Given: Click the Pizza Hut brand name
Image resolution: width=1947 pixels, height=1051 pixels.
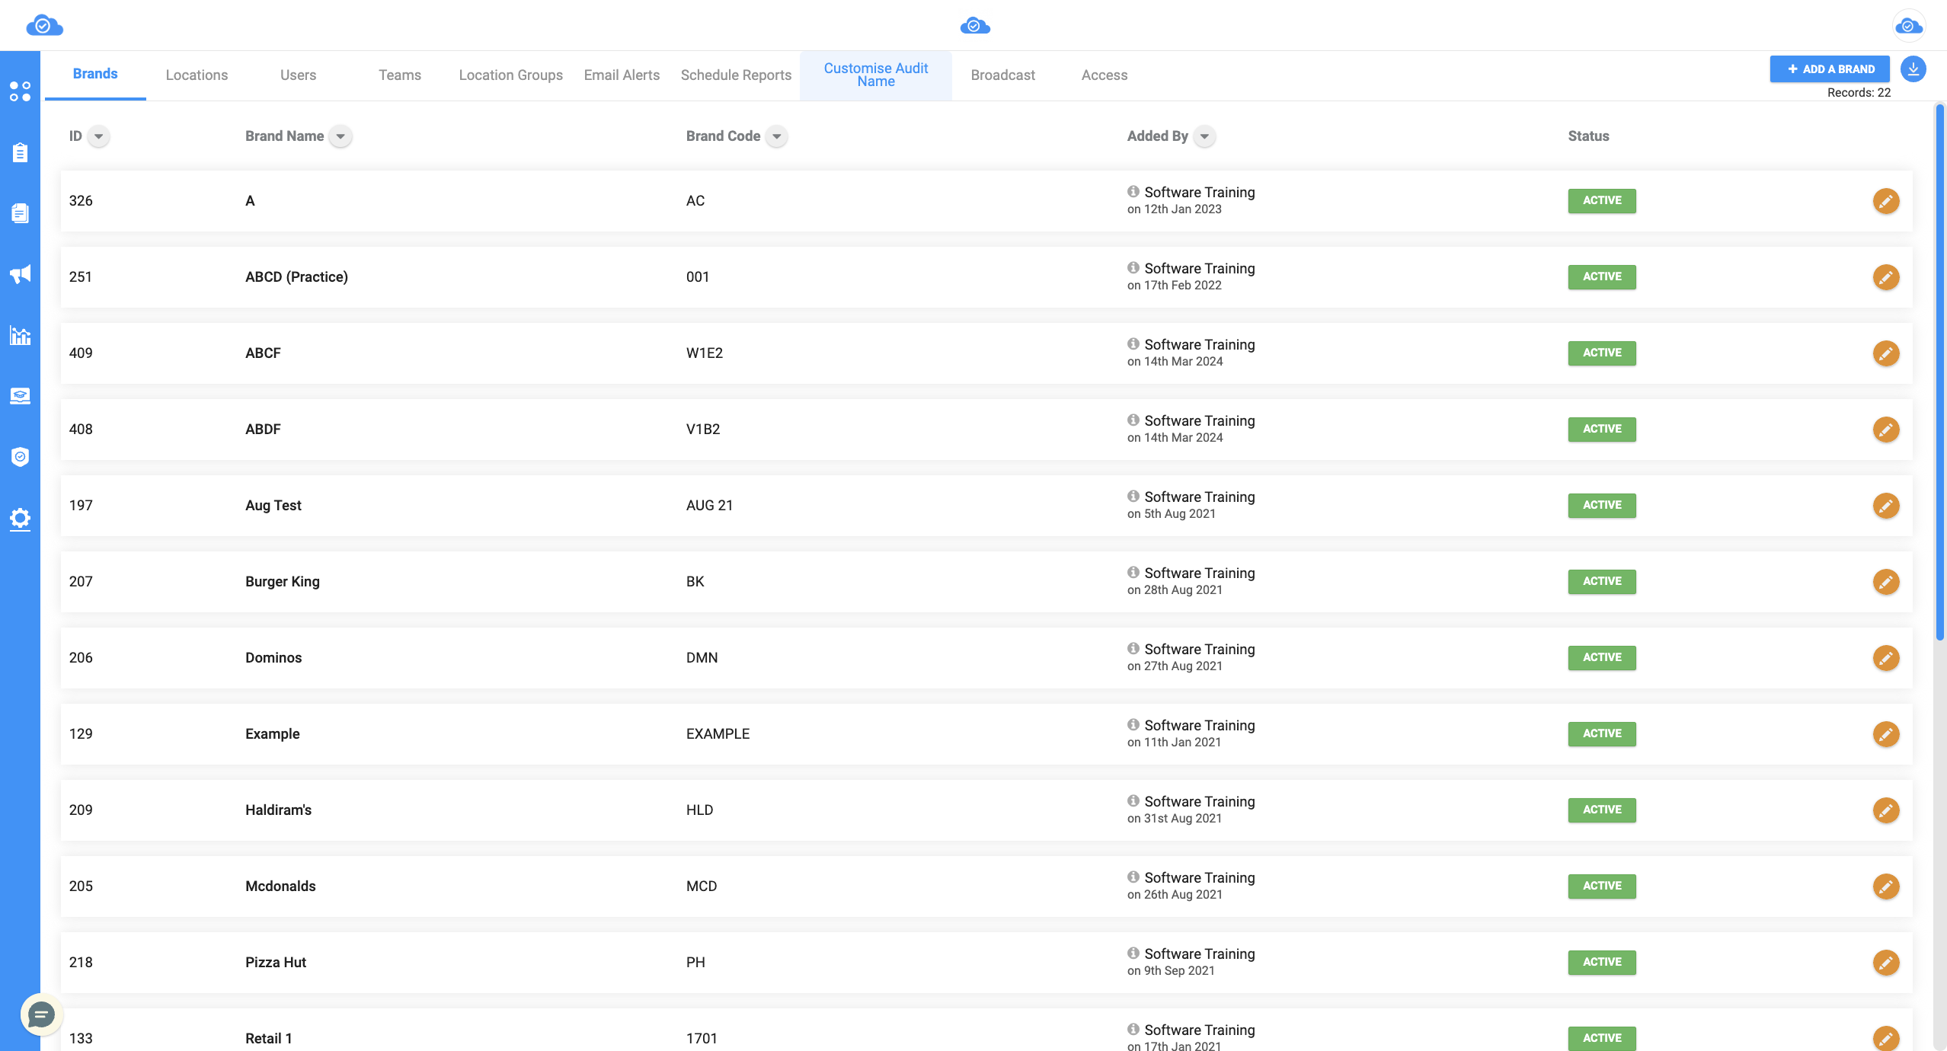Looking at the screenshot, I should click(x=276, y=962).
